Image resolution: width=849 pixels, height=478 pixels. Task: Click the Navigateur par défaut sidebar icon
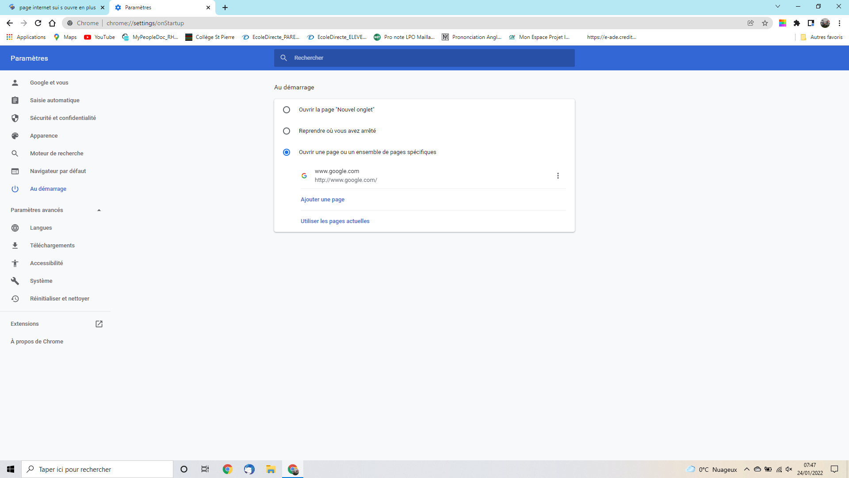(16, 171)
